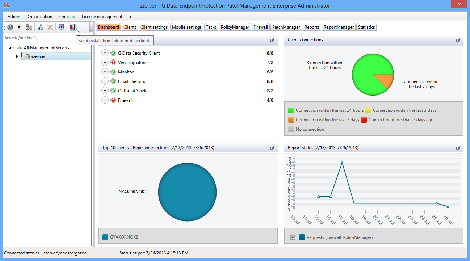Switch to the Reports tab
Viewport: 470px width, 261px height.
point(312,27)
